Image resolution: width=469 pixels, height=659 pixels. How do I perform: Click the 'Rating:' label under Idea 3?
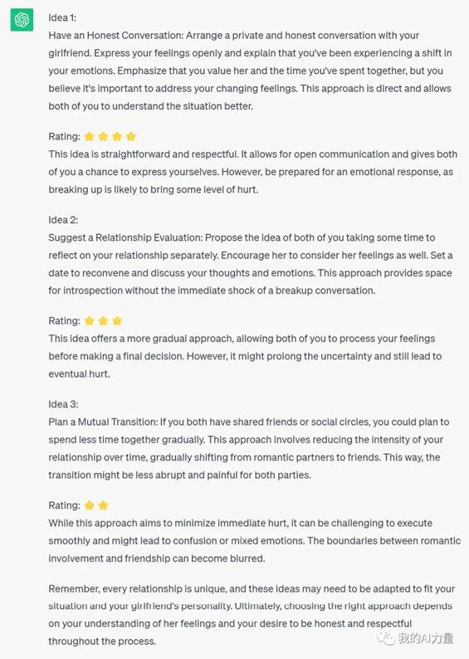[x=64, y=505]
